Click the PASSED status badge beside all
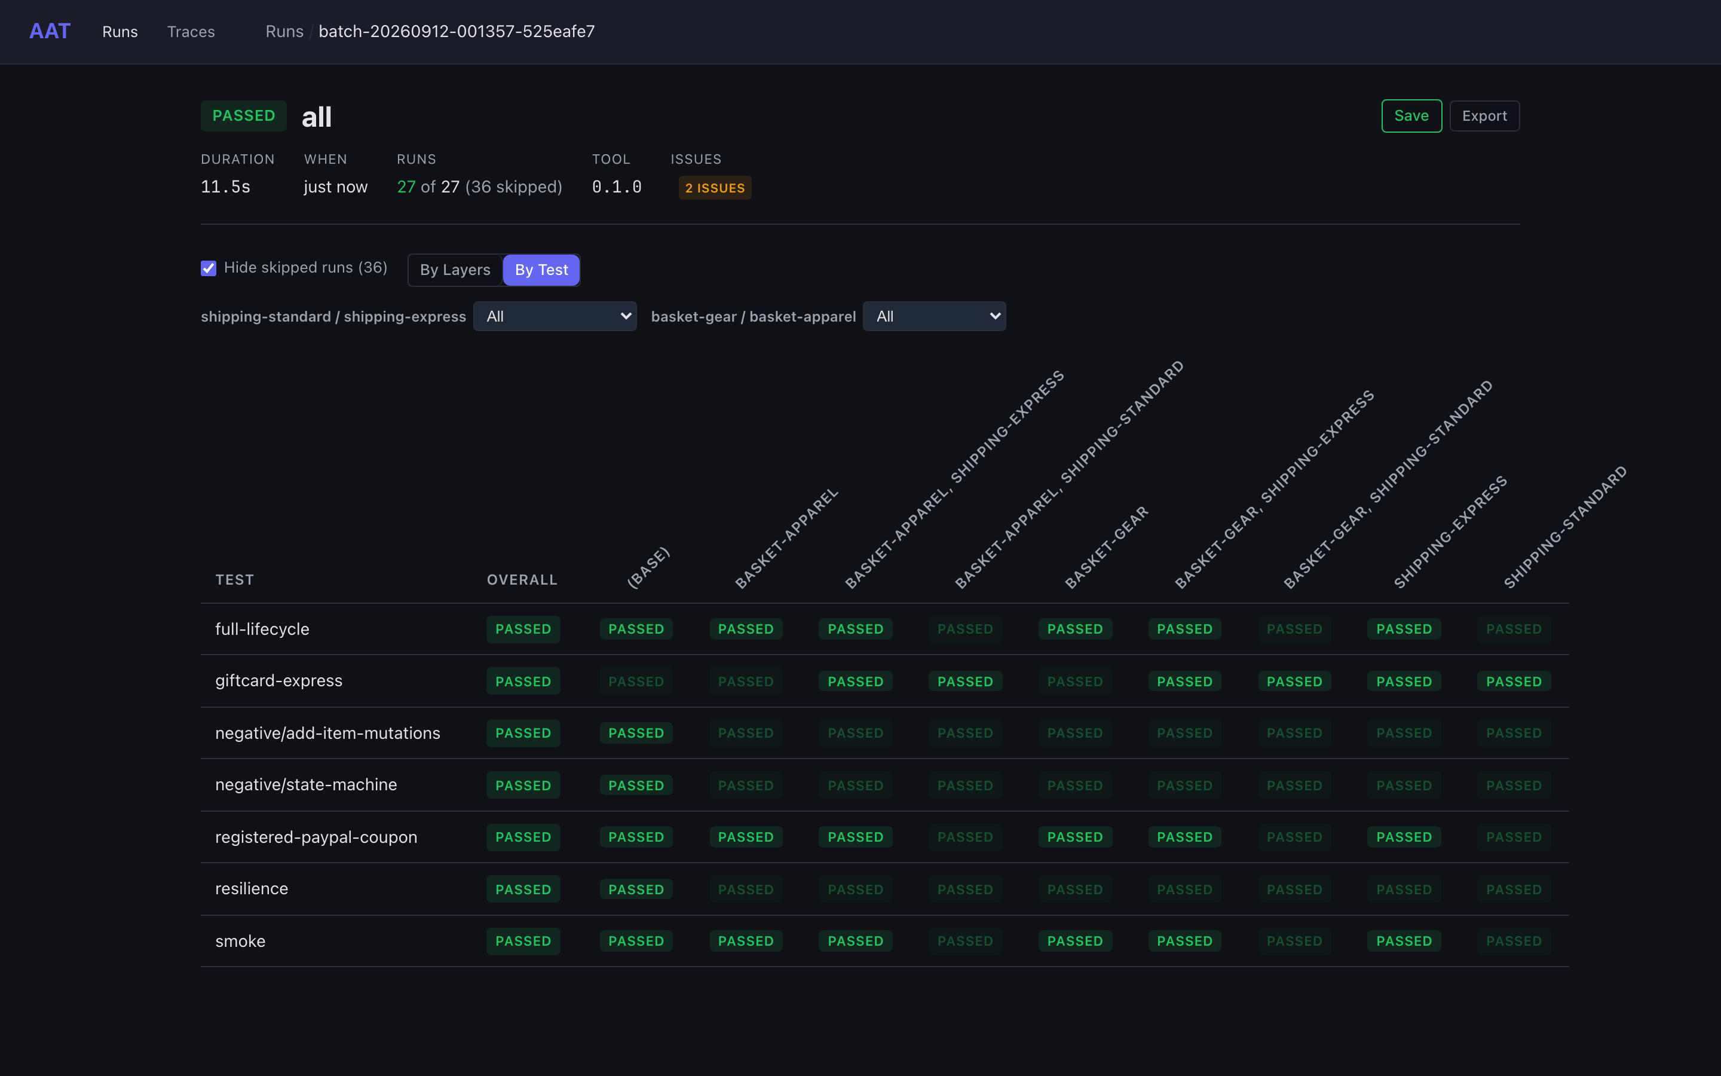The image size is (1721, 1076). click(243, 116)
